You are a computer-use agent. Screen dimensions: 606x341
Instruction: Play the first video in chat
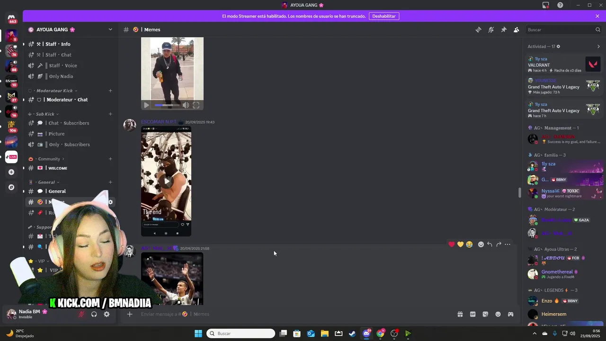pos(146,105)
